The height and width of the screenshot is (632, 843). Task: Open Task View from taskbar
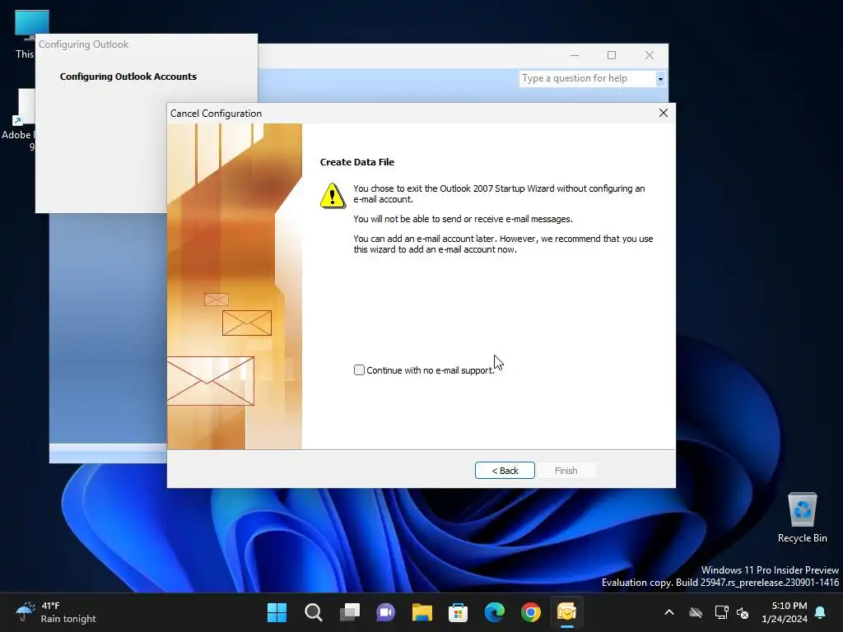(349, 612)
